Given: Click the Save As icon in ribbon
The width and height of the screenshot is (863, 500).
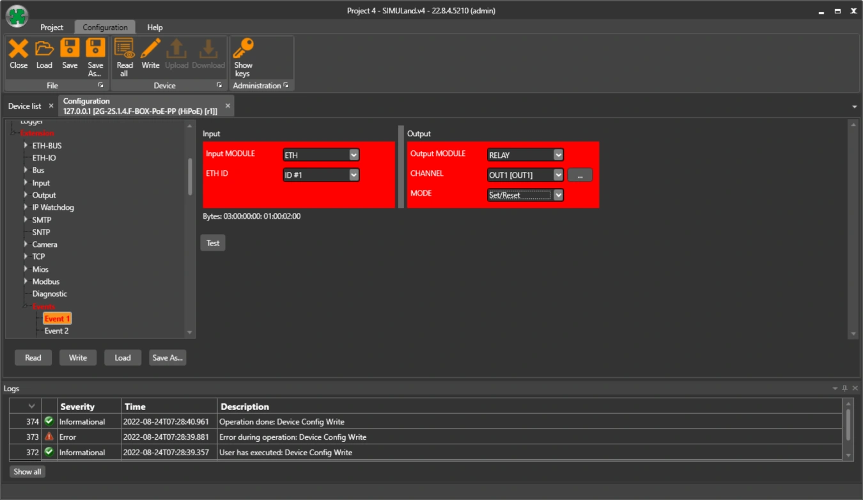Looking at the screenshot, I should (x=95, y=49).
